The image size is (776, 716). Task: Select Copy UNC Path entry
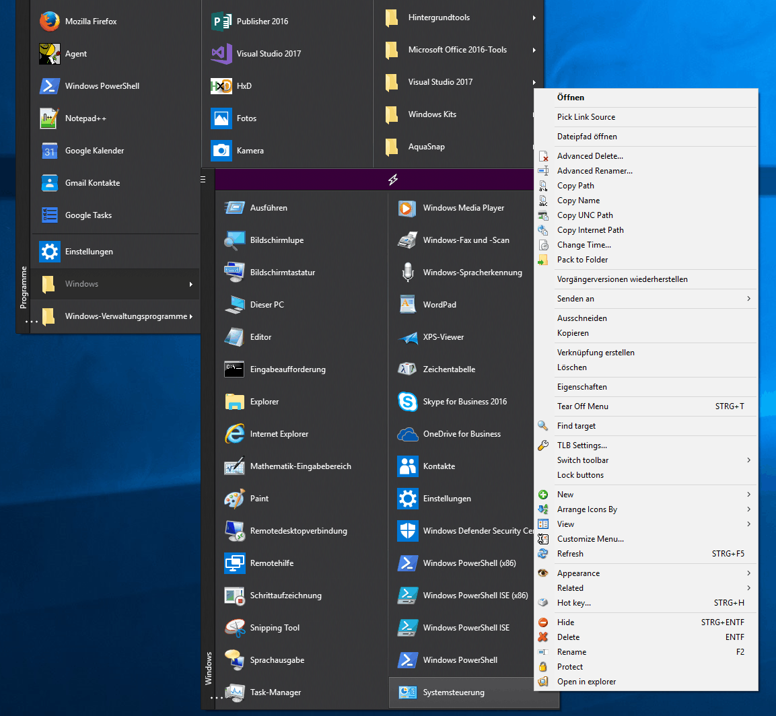click(x=646, y=215)
